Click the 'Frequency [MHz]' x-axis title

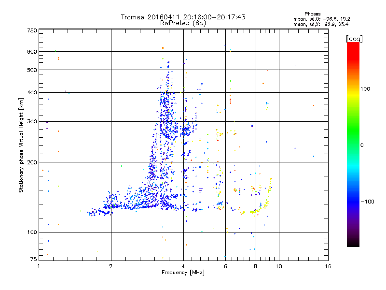coord(183,273)
